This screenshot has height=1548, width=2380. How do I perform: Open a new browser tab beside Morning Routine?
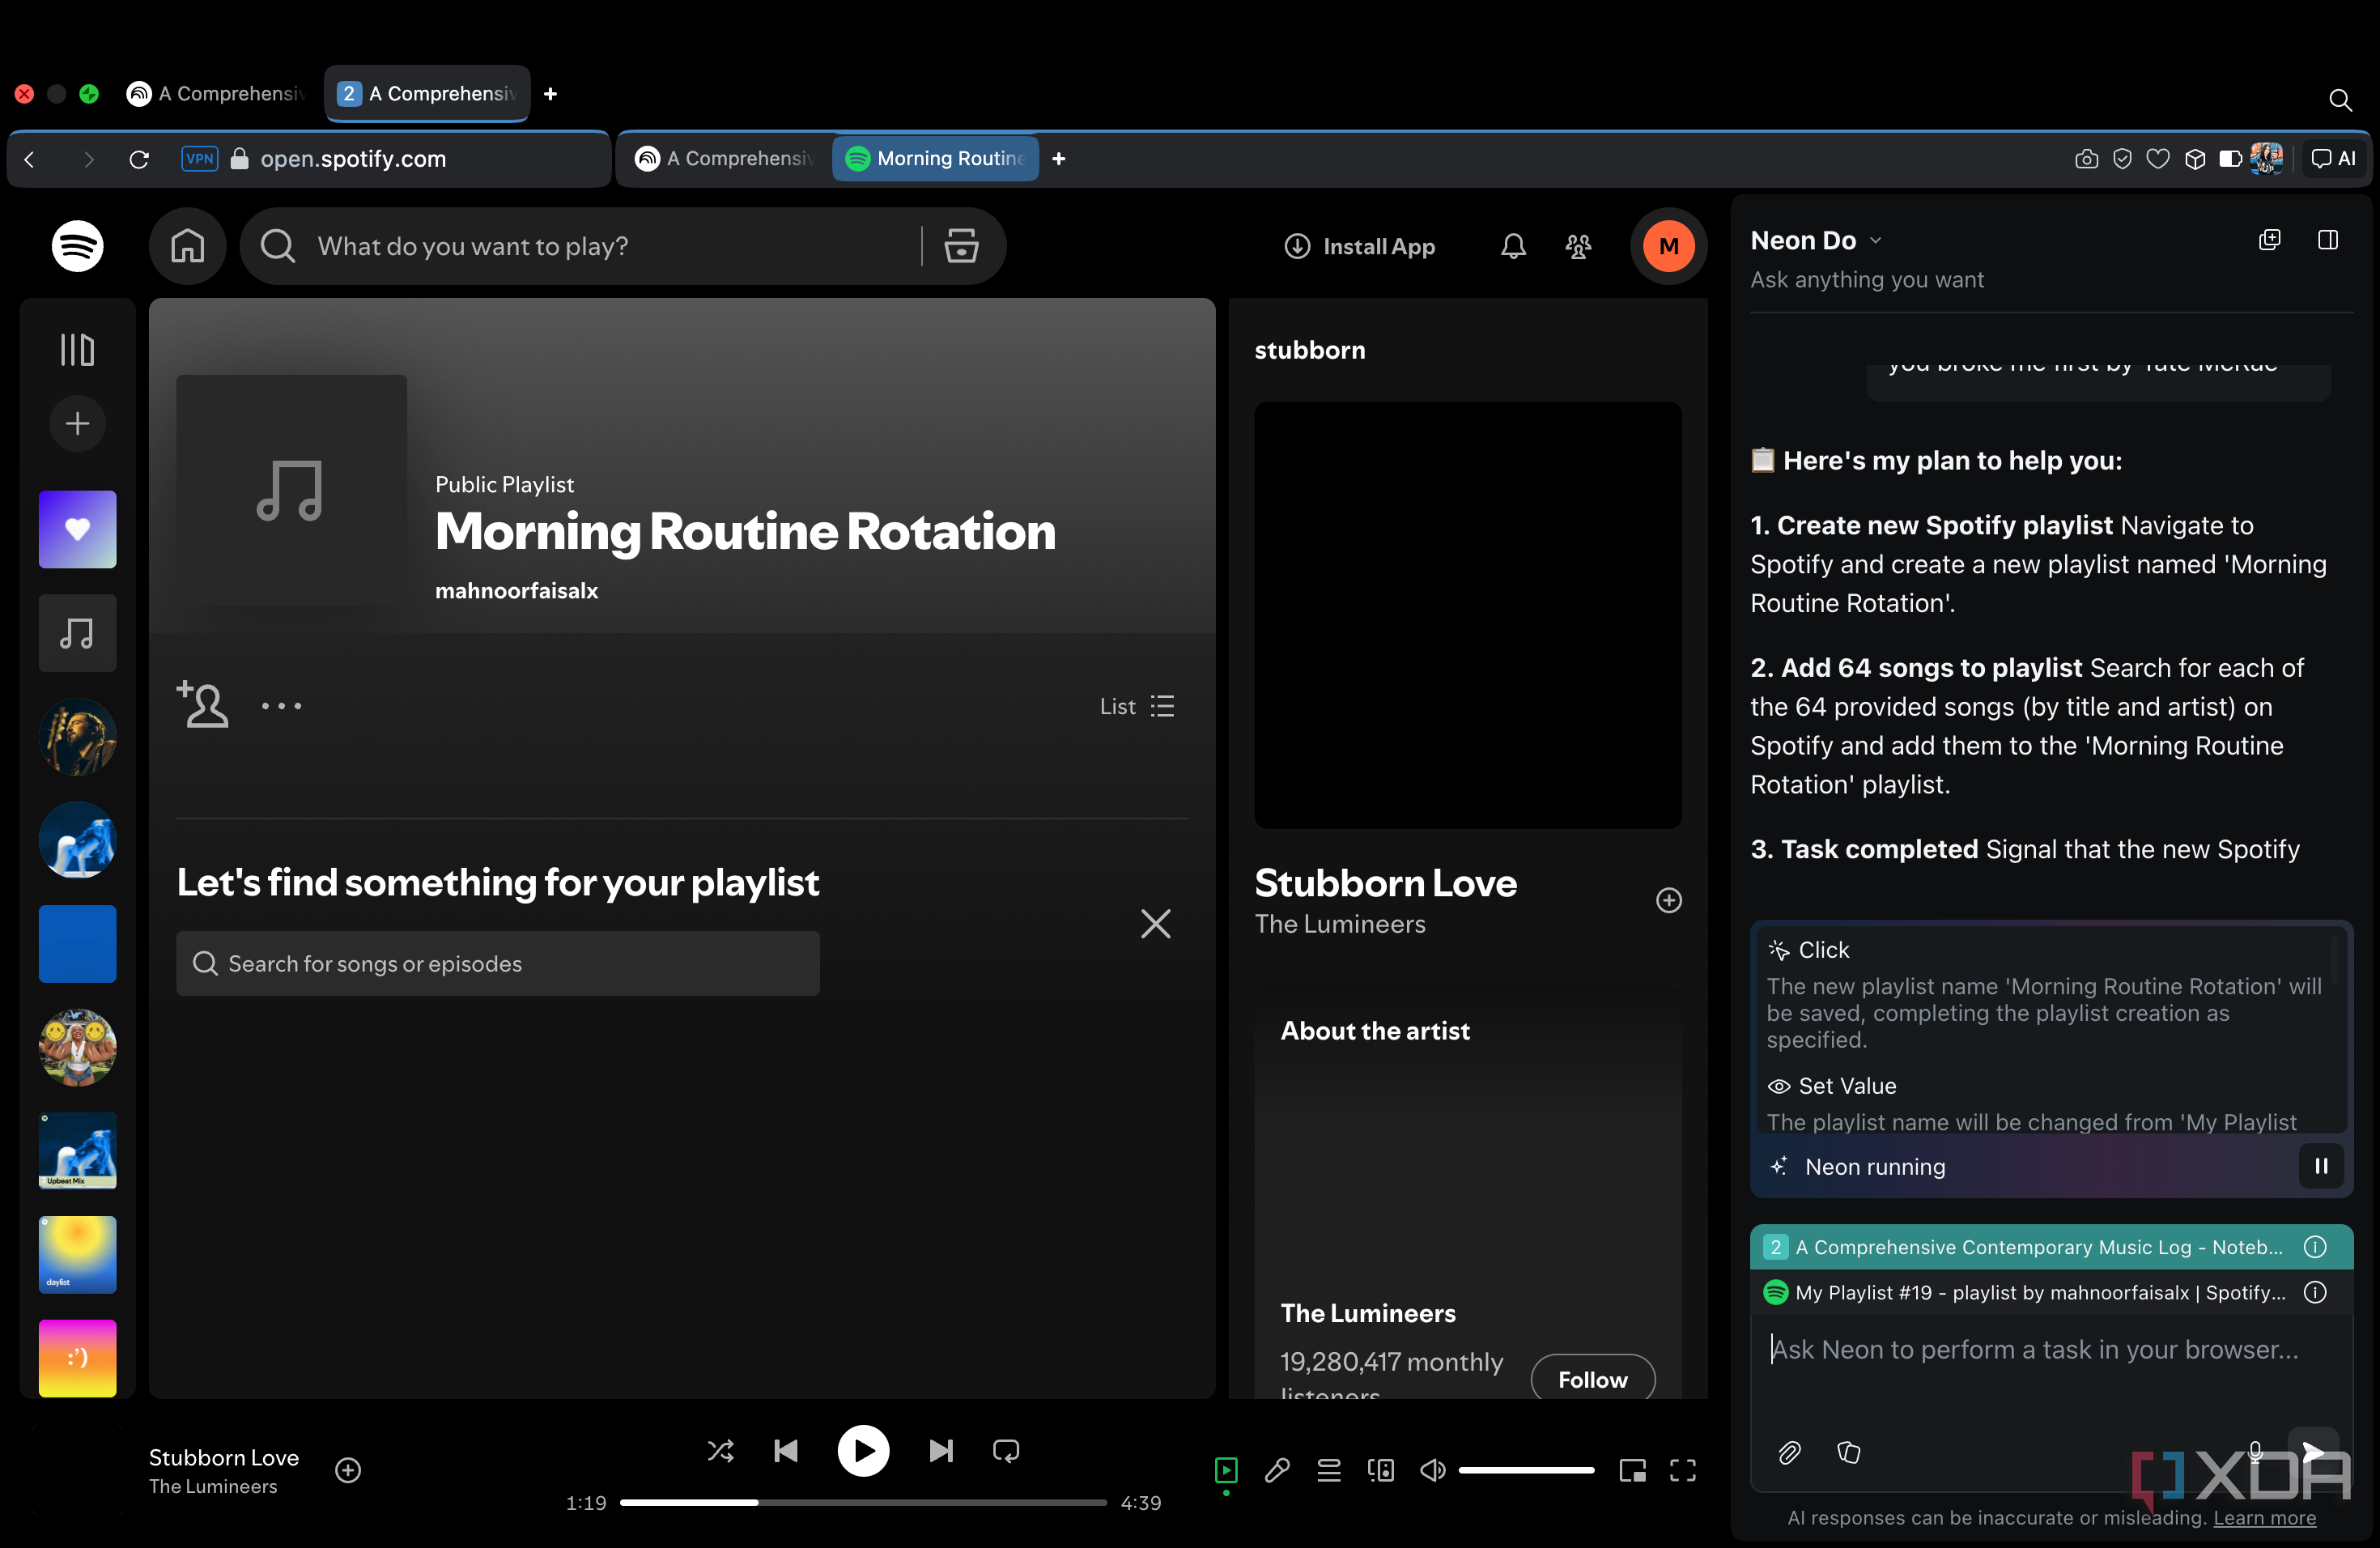[1058, 158]
